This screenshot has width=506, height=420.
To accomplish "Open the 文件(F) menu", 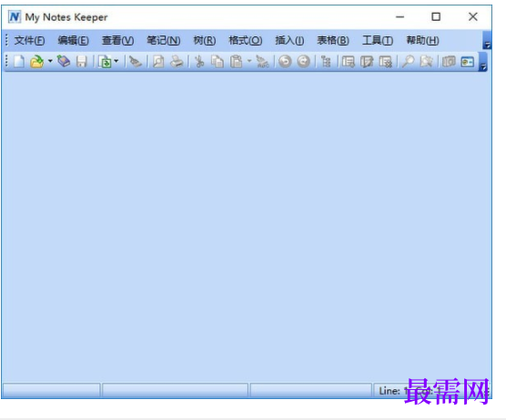I will point(29,41).
